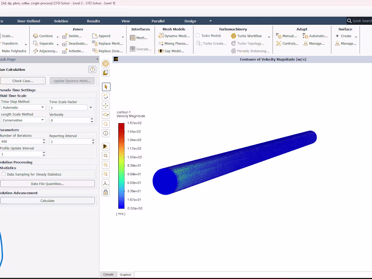
Task: Click the Calculate button
Action: pyautogui.click(x=47, y=200)
